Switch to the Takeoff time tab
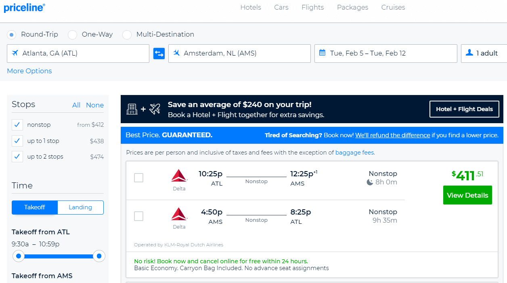The image size is (507, 283). pos(35,207)
